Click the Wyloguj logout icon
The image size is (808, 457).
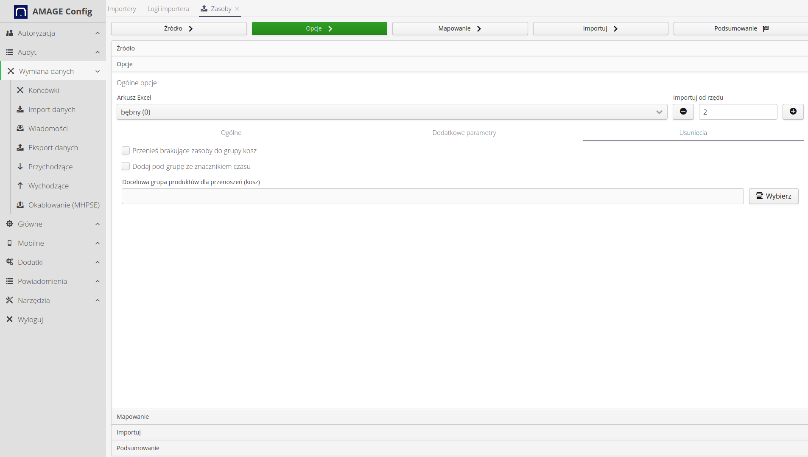[9, 319]
